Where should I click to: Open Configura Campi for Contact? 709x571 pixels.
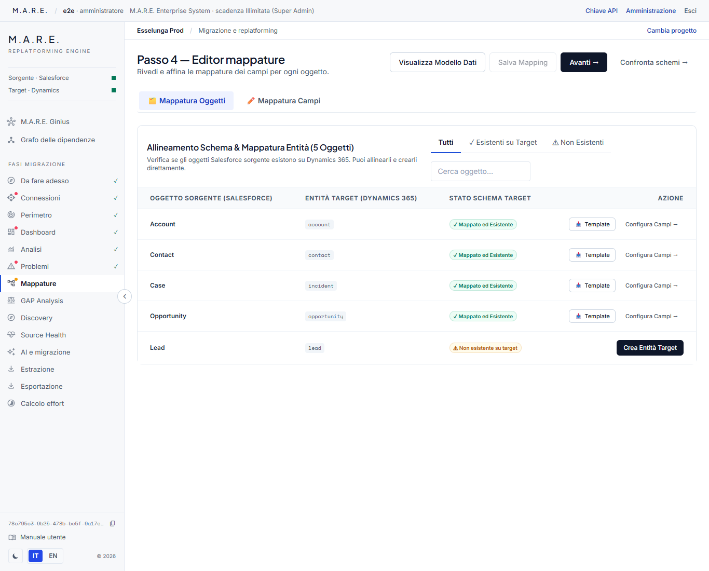click(x=651, y=255)
